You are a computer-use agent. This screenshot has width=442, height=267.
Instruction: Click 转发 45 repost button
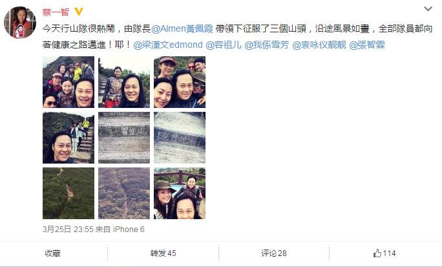pyautogui.click(x=163, y=253)
